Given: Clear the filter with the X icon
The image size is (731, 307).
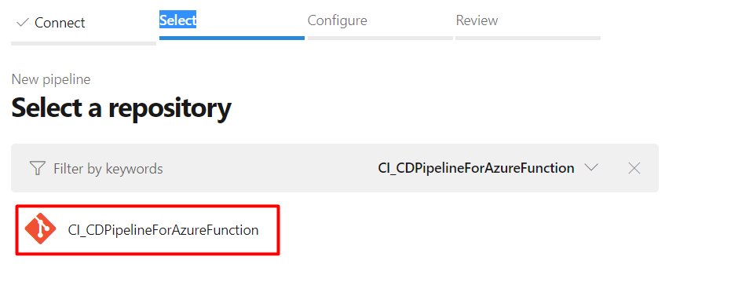Looking at the screenshot, I should [634, 168].
